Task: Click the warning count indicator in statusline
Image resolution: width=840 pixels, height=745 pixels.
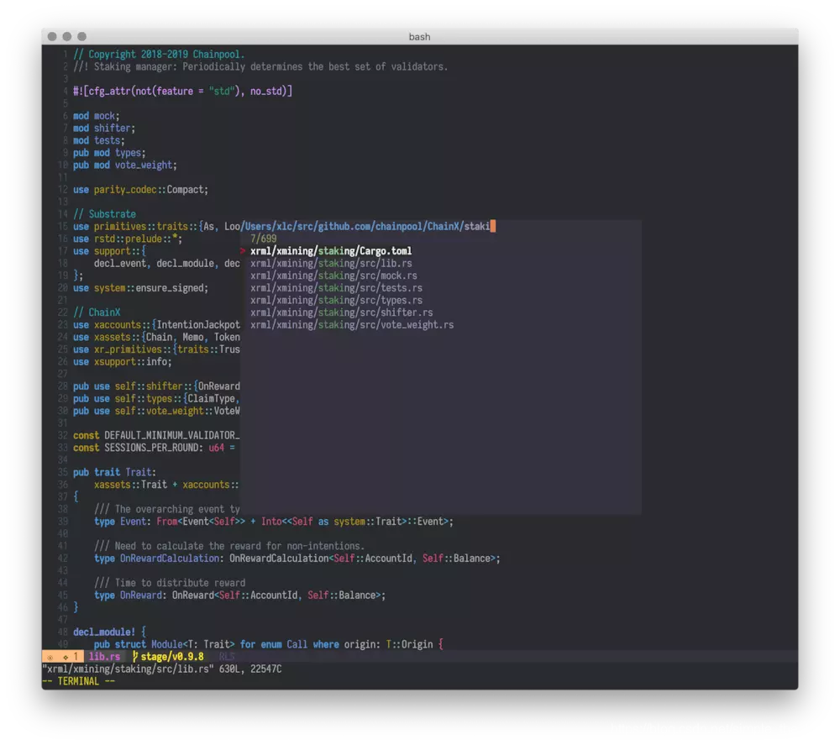Action: click(71, 657)
